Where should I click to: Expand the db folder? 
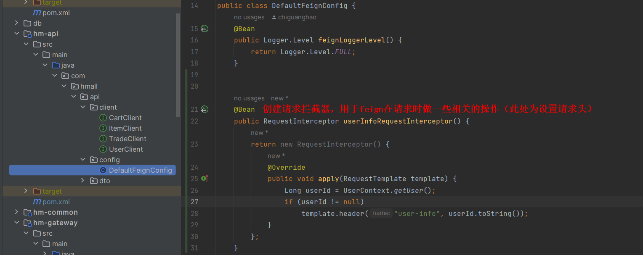tap(16, 23)
